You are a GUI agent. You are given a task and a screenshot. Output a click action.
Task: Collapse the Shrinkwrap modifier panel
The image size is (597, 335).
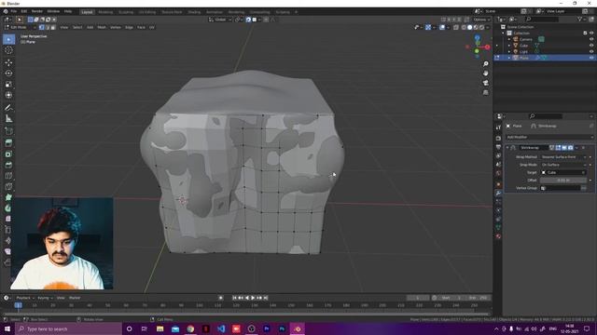(x=507, y=147)
